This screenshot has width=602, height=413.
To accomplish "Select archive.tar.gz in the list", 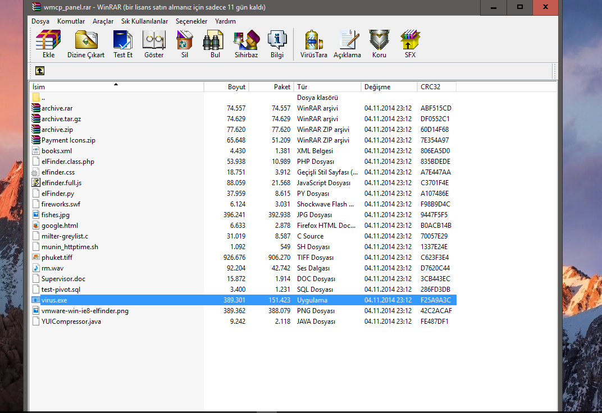I will (x=243, y=119).
